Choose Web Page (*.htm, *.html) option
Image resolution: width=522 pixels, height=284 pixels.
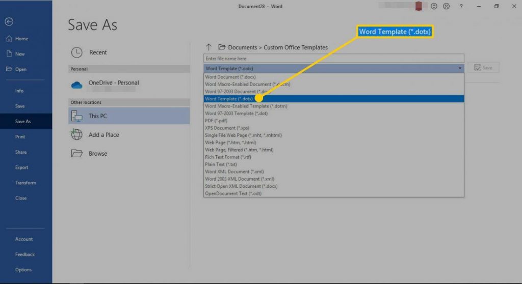[333, 143]
